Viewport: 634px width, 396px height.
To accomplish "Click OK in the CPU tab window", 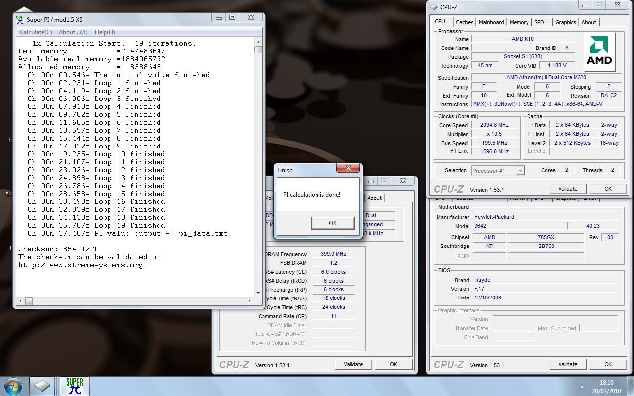I will pos(608,189).
